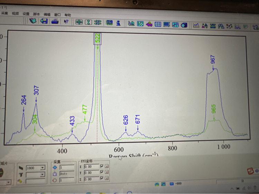Click the scattered dots analysis icon
This screenshot has height=194, width=259.
(x=229, y=27)
